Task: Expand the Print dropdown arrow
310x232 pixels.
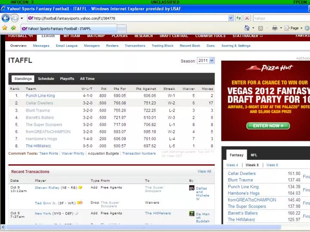Action: coord(281,28)
